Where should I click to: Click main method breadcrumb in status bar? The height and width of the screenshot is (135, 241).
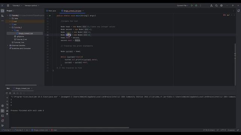pyautogui.click(x=54, y=130)
